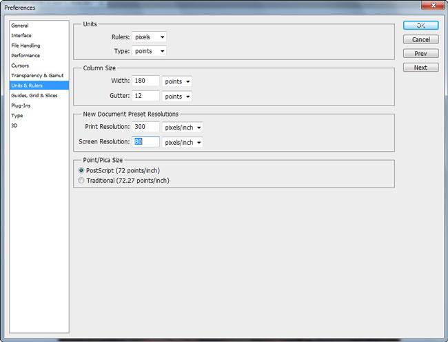
Task: Advance to next preferences page with Next
Action: point(420,68)
